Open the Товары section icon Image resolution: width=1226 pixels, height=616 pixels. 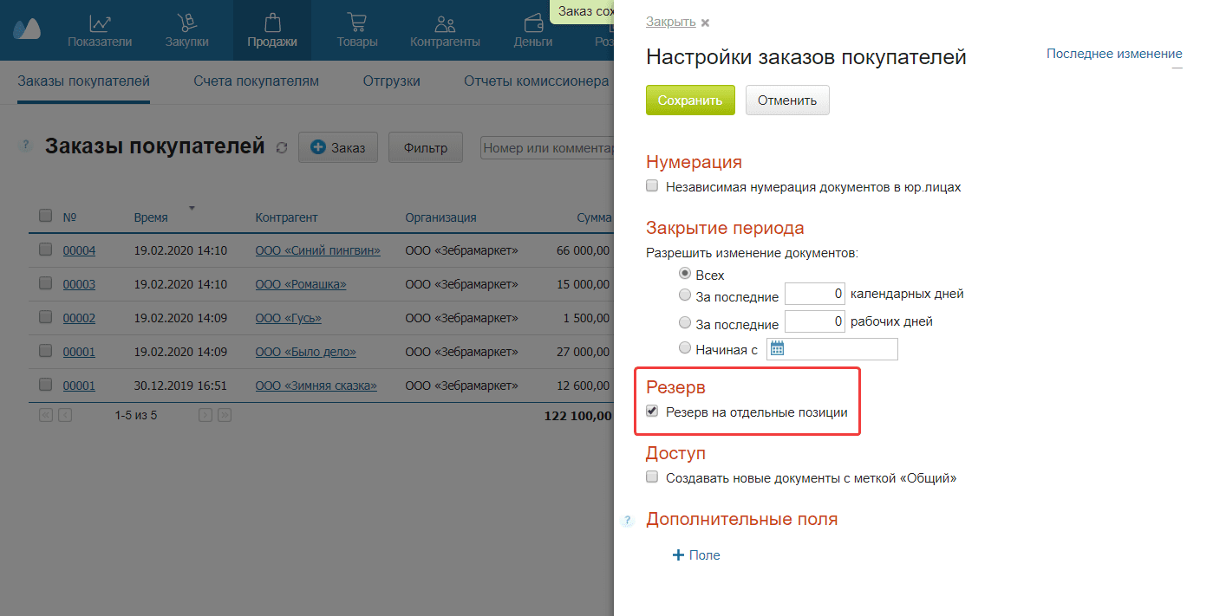click(356, 23)
